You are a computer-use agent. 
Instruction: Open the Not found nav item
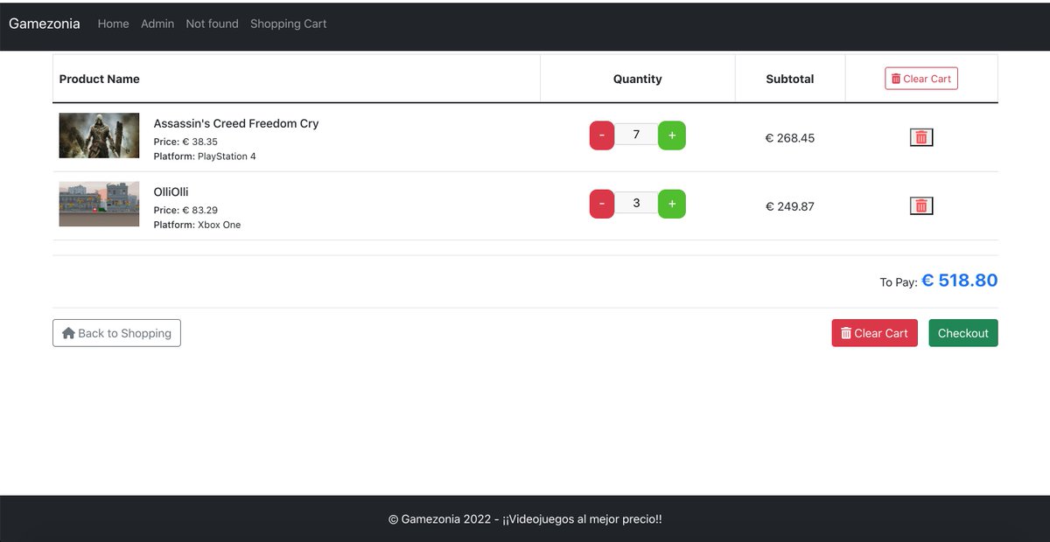212,24
